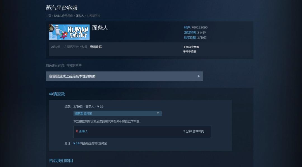Viewport: 302px width, 167px height.
Task: Open 查看收据 receipt link
Action: (96, 47)
